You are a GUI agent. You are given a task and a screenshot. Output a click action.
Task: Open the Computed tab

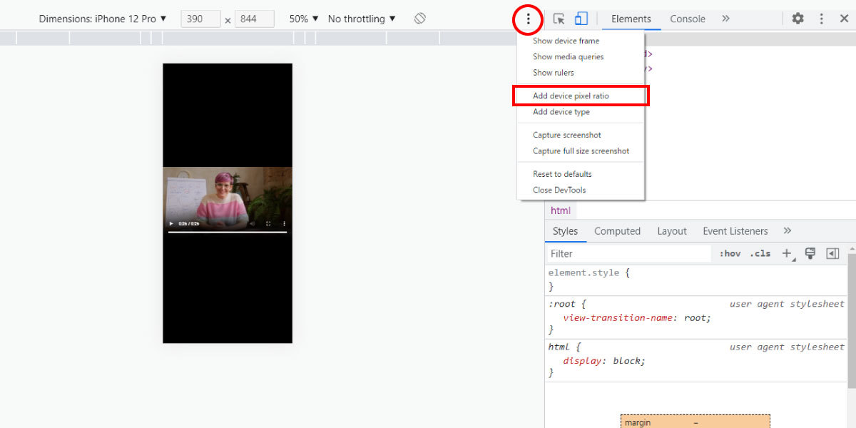click(x=617, y=231)
